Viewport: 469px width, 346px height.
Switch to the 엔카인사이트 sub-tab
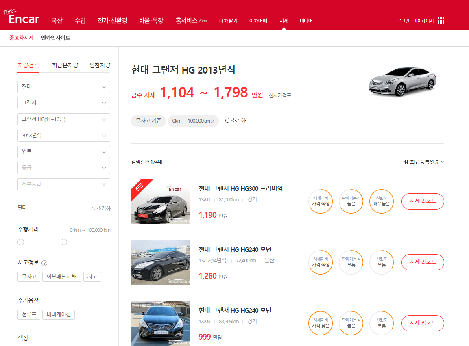pos(56,38)
